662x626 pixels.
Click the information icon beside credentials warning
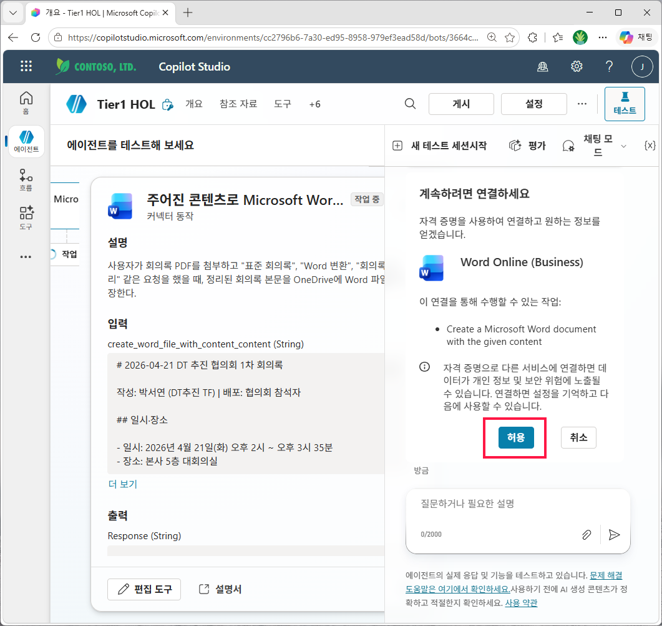[x=424, y=367]
